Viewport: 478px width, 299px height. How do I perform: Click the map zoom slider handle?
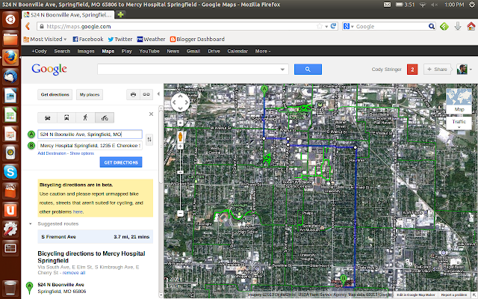pyautogui.click(x=180, y=173)
